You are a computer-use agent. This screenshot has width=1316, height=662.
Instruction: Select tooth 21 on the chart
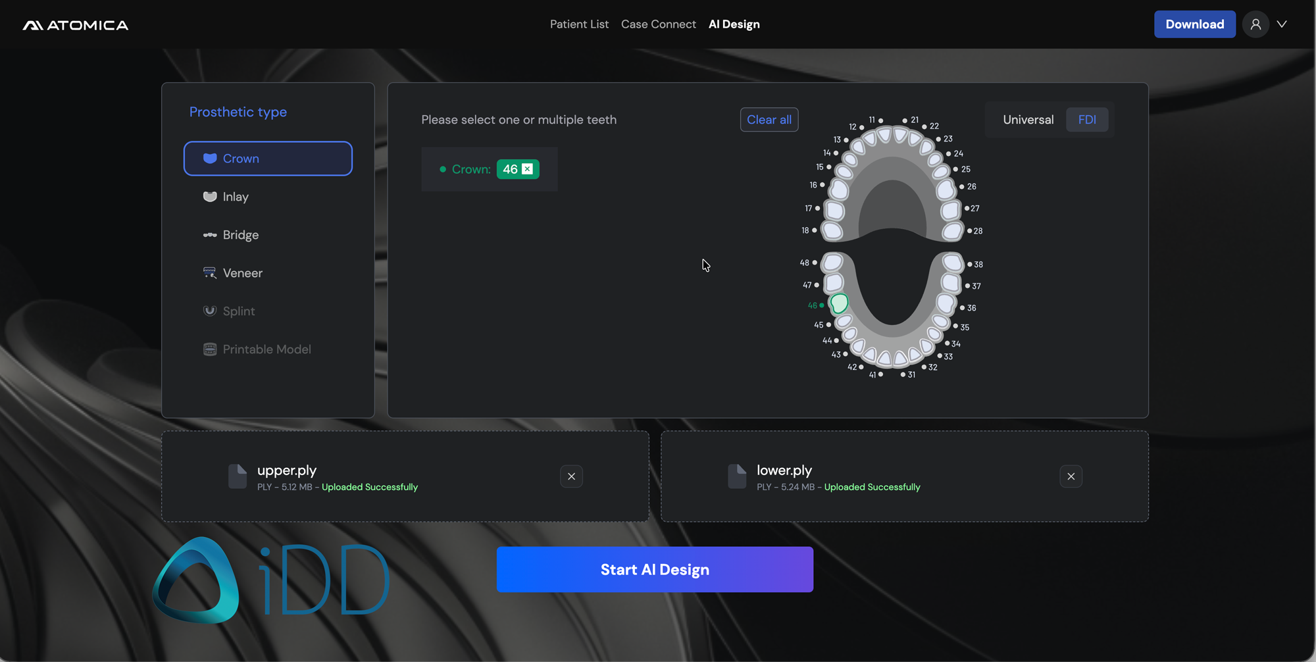pyautogui.click(x=900, y=135)
